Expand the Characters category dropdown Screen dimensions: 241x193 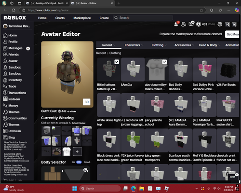134,45
